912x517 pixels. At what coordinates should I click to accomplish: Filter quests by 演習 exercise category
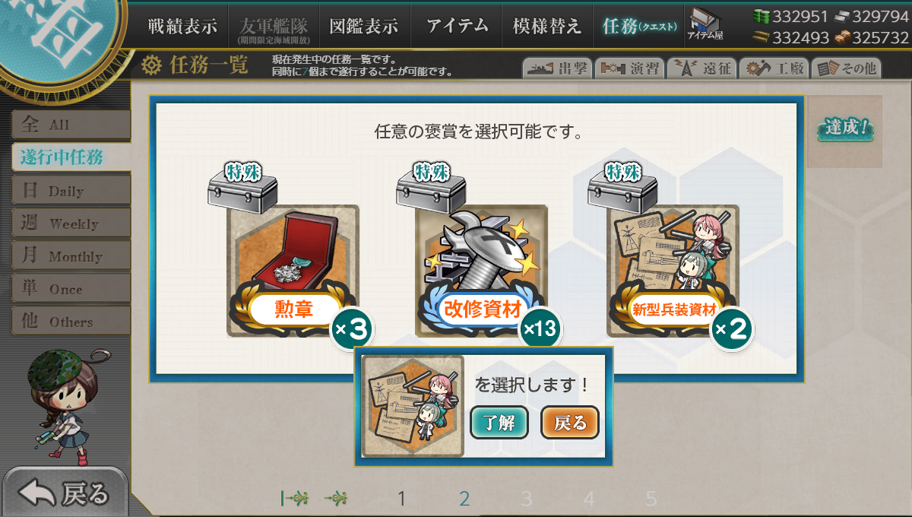coord(629,68)
